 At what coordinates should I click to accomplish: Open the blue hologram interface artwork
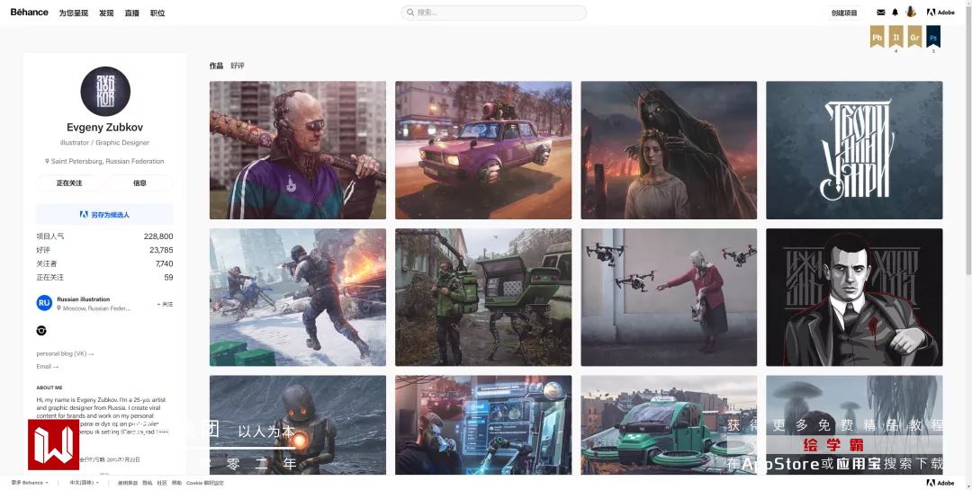(483, 425)
